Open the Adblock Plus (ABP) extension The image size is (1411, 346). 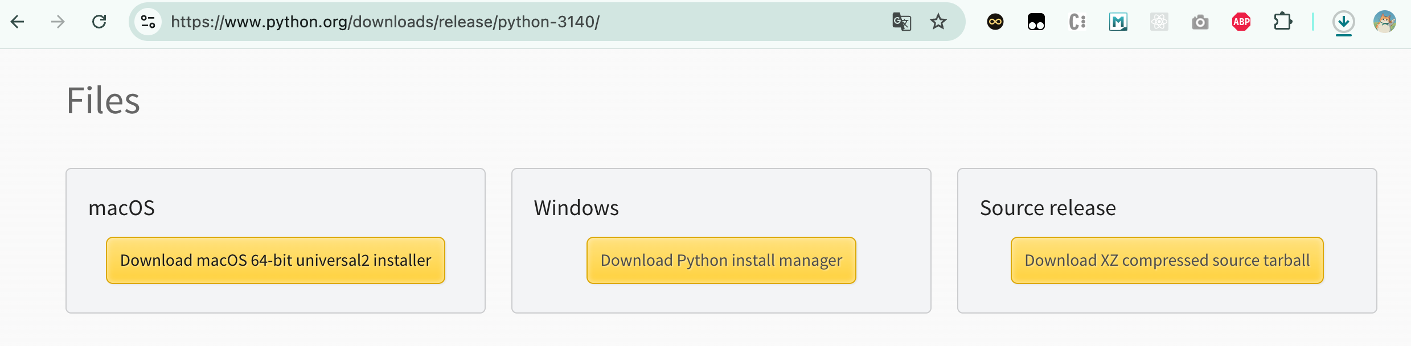tap(1241, 22)
